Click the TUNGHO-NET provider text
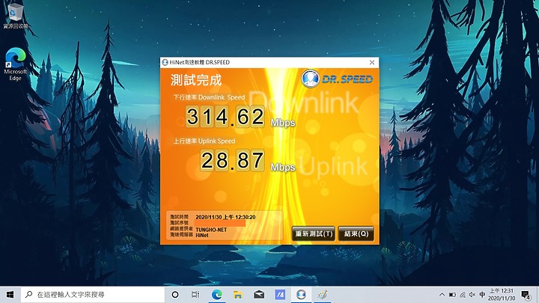 211,230
